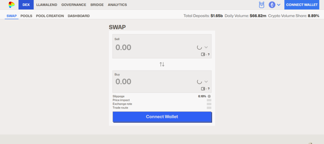Expand the network selector chevron
Image resolution: width=324 pixels, height=144 pixels.
point(278,5)
